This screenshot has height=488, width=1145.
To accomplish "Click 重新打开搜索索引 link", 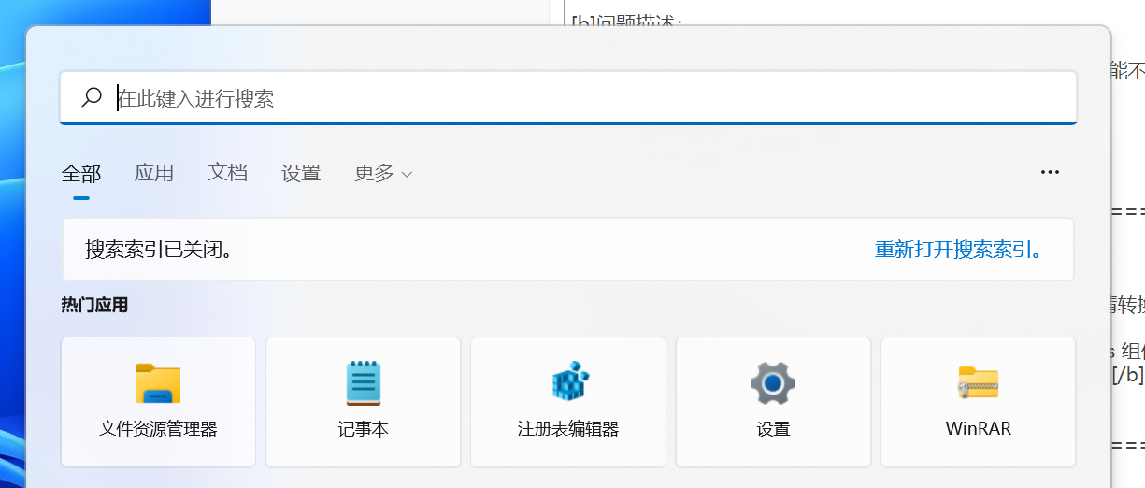I will pos(959,250).
